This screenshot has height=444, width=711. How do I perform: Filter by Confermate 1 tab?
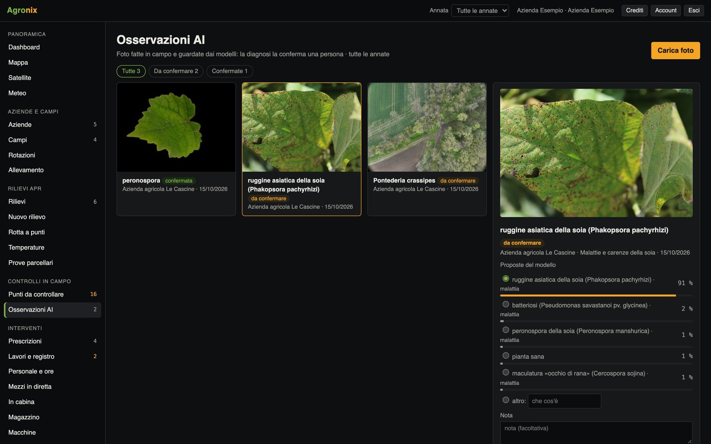230,71
